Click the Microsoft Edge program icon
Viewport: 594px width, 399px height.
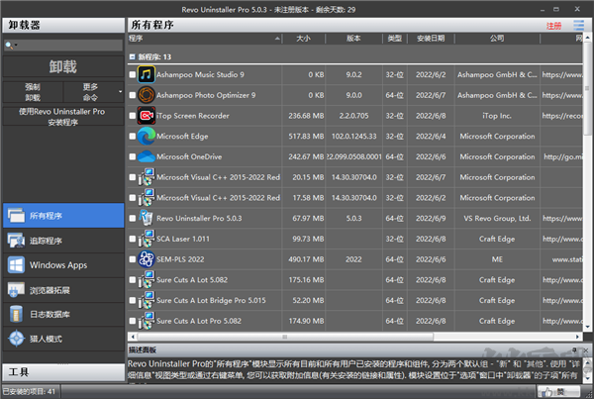click(147, 136)
